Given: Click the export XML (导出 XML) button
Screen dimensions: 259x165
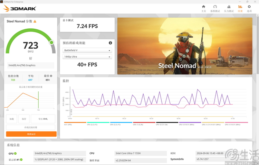Looking at the screenshot, I should coord(43,119).
